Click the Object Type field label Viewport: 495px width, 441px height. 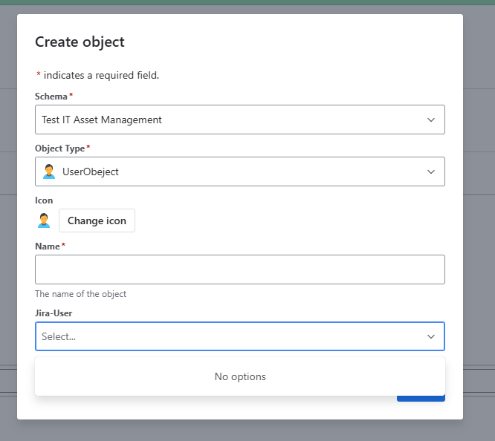[60, 148]
